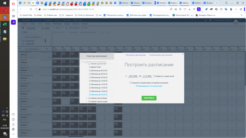Viewport: 246px width, 138px height.
Task: Switch to the Контейн browser tab
Action: coord(161,3)
